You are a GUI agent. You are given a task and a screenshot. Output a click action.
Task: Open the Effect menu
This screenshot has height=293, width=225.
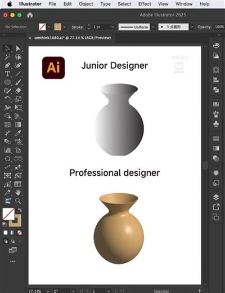[145, 4]
